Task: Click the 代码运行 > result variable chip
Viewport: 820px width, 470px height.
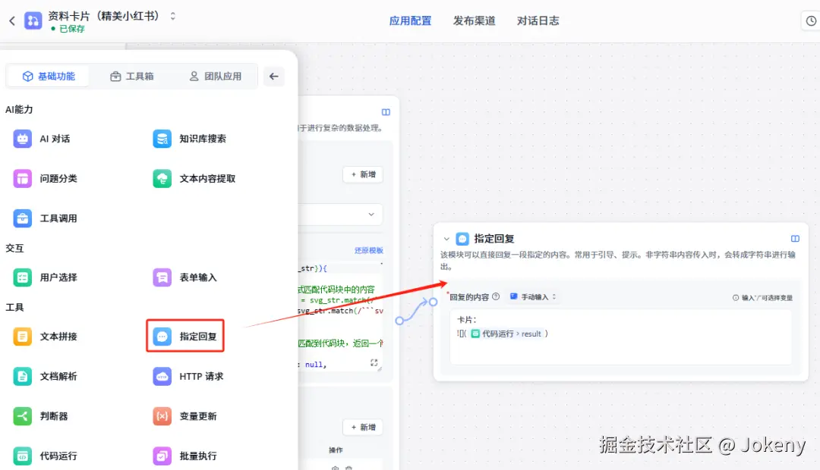Action: point(506,334)
